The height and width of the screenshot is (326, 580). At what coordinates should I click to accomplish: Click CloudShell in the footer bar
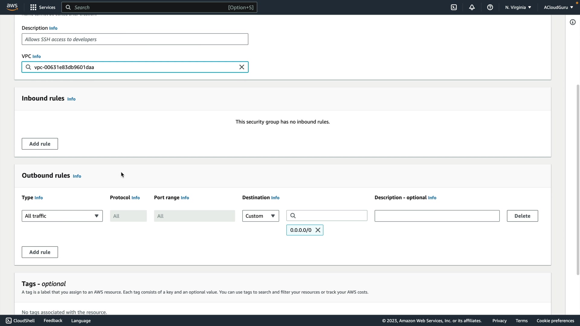(20, 321)
